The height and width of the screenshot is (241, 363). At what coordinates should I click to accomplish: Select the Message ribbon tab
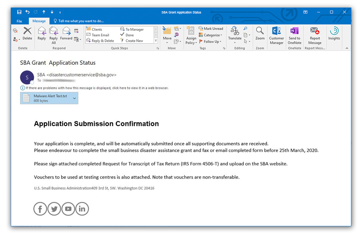point(39,21)
